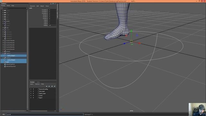Image resolution: width=206 pixels, height=116 pixels.
Task: Toggle playback P for Spine_Layer
Action: pos(33,93)
